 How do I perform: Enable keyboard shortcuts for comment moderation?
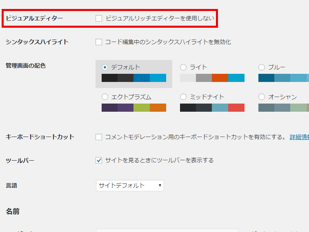pos(99,137)
